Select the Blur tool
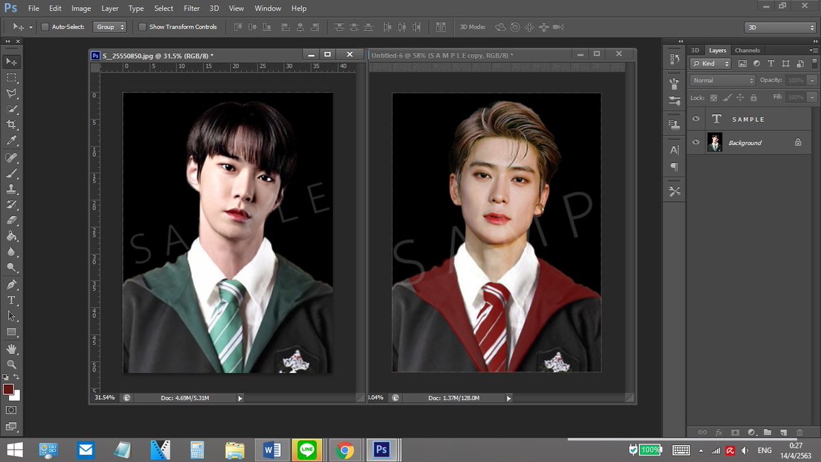 pos(12,252)
